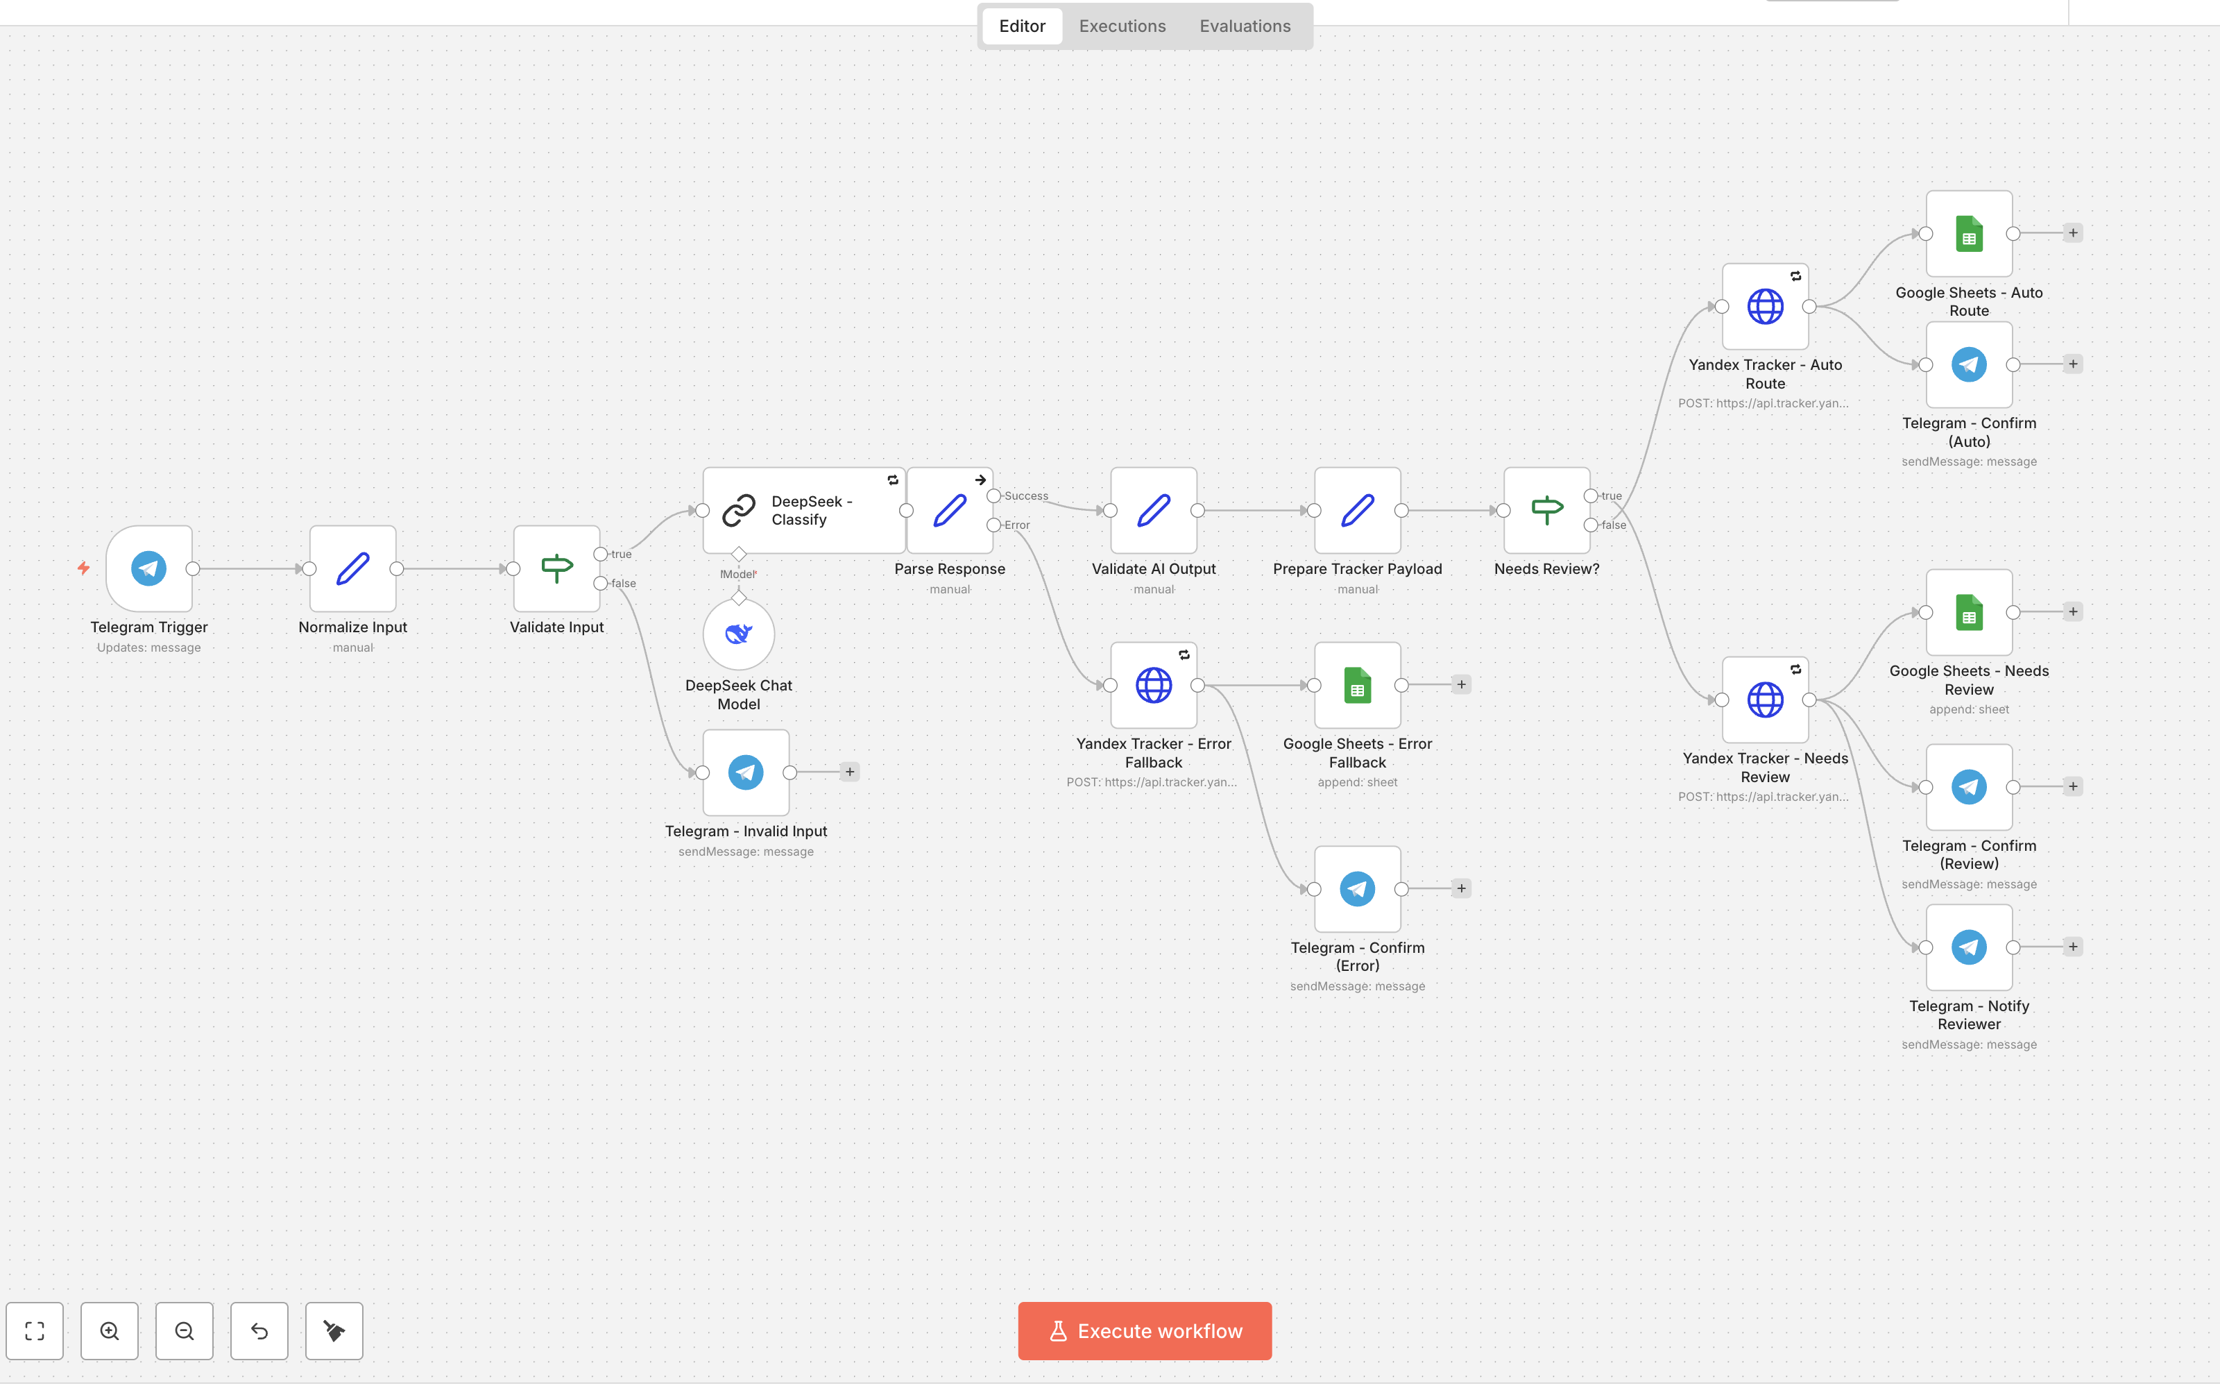Image resolution: width=2220 pixels, height=1388 pixels.
Task: Click the zoom out magnifier icon
Action: pyautogui.click(x=183, y=1330)
